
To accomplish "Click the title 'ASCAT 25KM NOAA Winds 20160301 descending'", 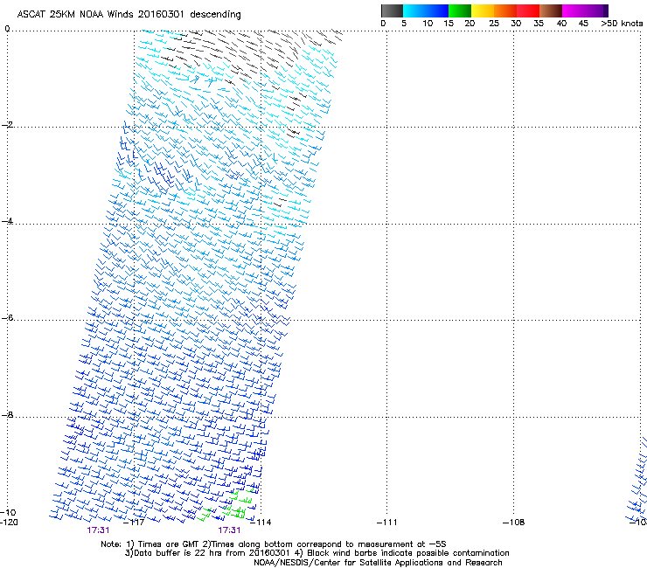I will tap(129, 14).
